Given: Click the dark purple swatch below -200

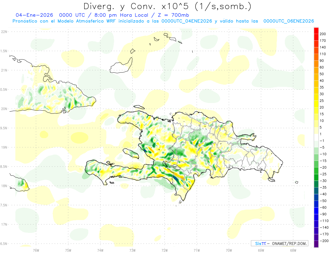Looking at the screenshot, I should click(x=316, y=244).
